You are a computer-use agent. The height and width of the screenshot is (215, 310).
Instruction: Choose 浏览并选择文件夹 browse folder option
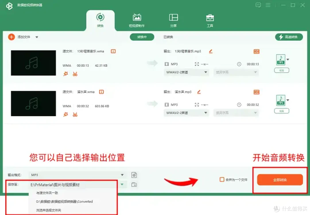click(49, 210)
